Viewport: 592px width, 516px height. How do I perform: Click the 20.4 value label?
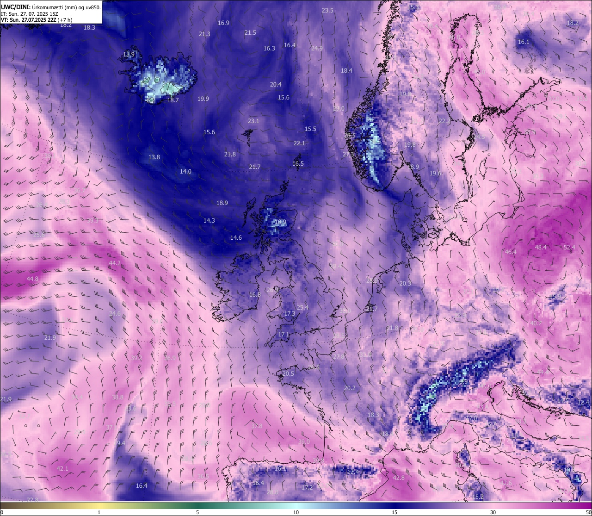coord(276,84)
